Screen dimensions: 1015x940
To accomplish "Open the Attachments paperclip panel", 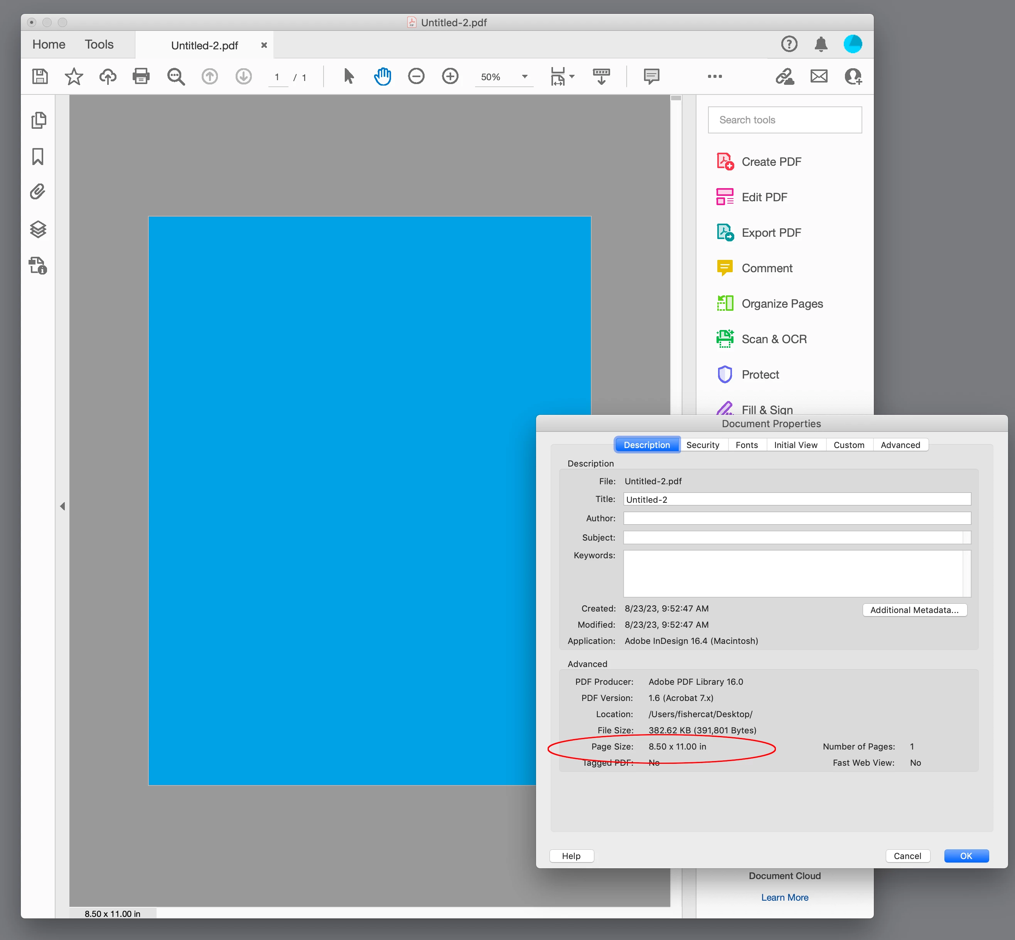I will pyautogui.click(x=38, y=192).
